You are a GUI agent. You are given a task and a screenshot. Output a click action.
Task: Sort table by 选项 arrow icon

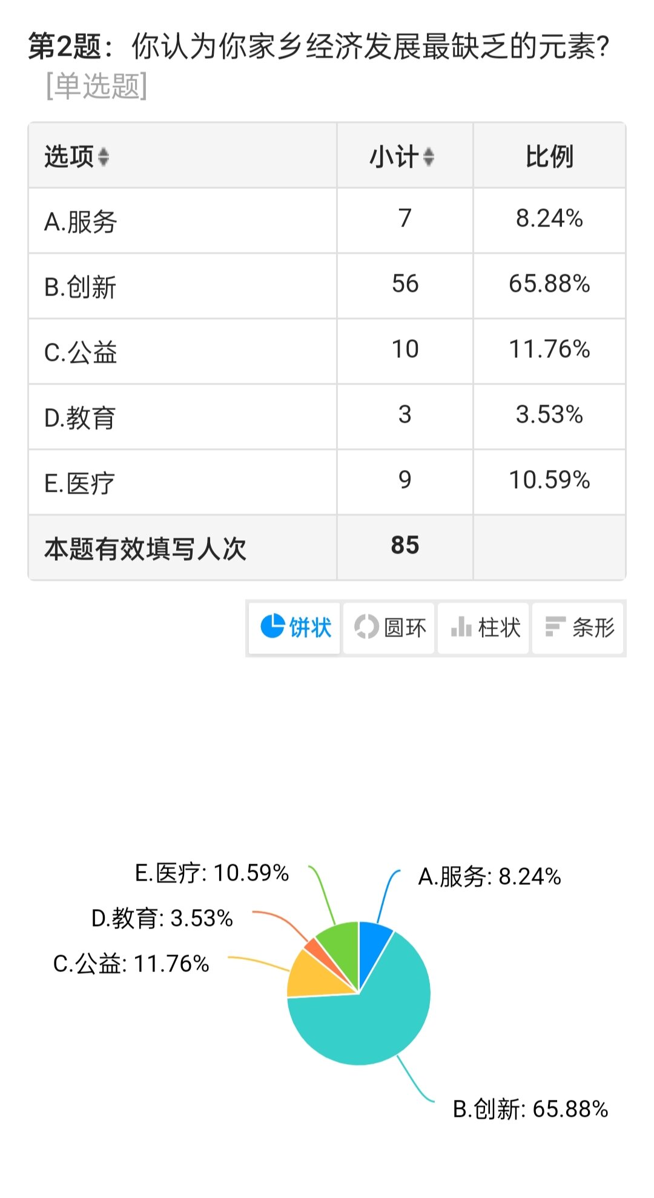(104, 157)
